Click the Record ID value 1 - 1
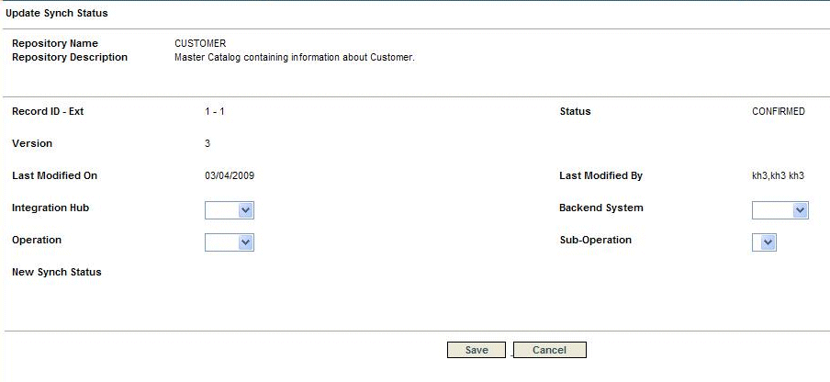830x382 pixels. pos(214,112)
